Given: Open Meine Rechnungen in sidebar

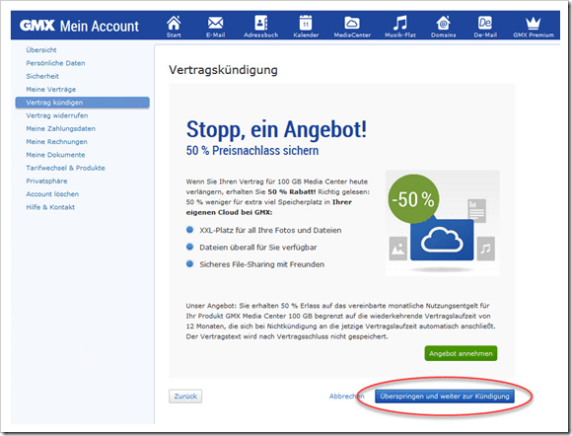Looking at the screenshot, I should tap(56, 142).
